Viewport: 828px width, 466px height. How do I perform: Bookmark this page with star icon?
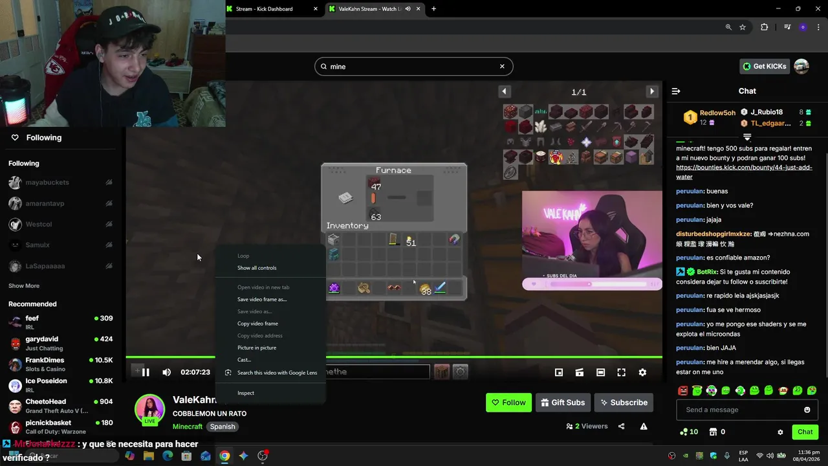pyautogui.click(x=743, y=27)
